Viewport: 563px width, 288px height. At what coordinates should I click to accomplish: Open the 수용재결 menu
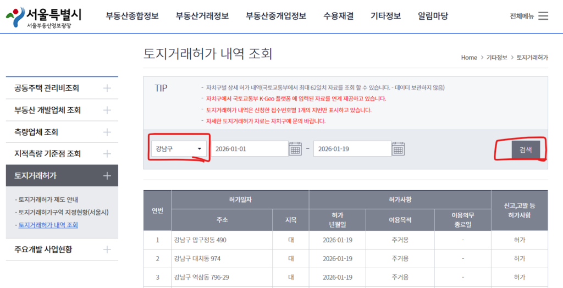338,16
